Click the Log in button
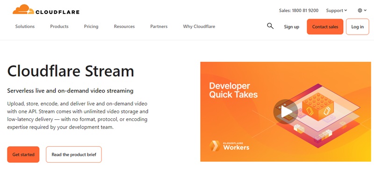374x187 pixels. pyautogui.click(x=357, y=27)
